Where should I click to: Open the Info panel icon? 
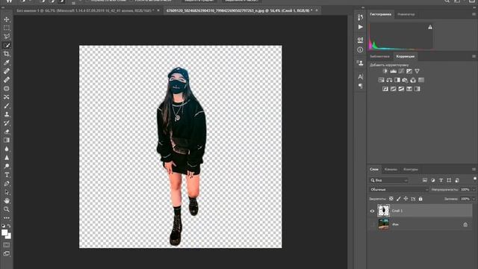(x=360, y=50)
